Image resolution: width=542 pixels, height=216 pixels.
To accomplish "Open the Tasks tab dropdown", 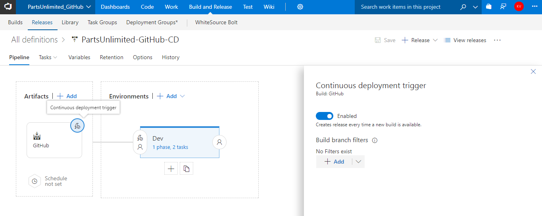I will pyautogui.click(x=48, y=57).
